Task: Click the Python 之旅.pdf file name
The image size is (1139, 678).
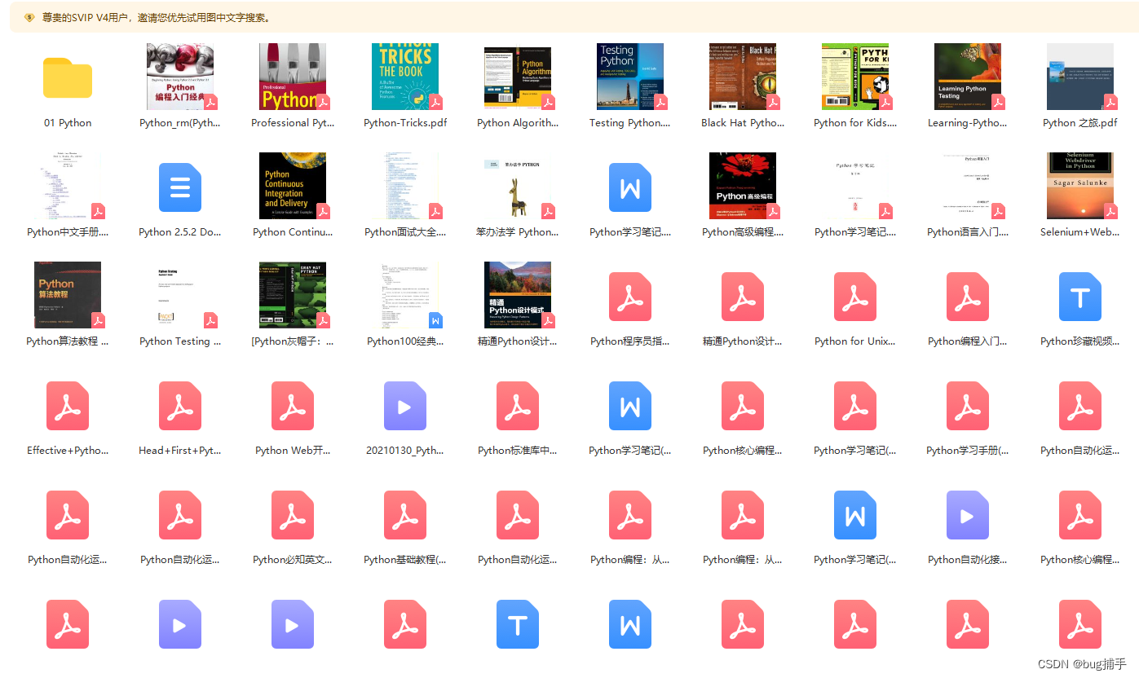Action: click(x=1080, y=123)
